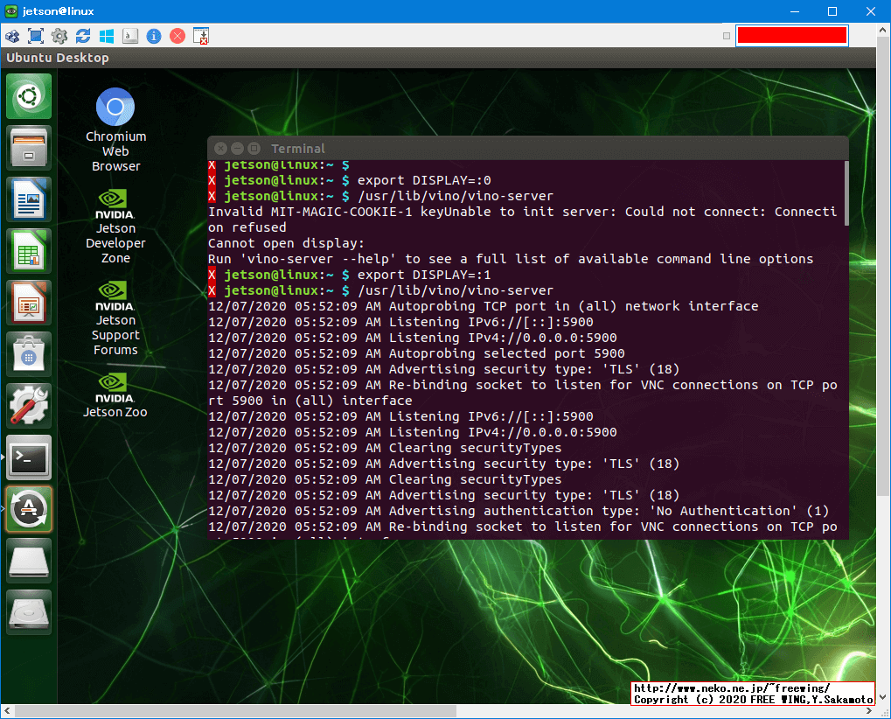Launch Terminal from the Ubuntu launcher
The height and width of the screenshot is (719, 891).
click(29, 457)
